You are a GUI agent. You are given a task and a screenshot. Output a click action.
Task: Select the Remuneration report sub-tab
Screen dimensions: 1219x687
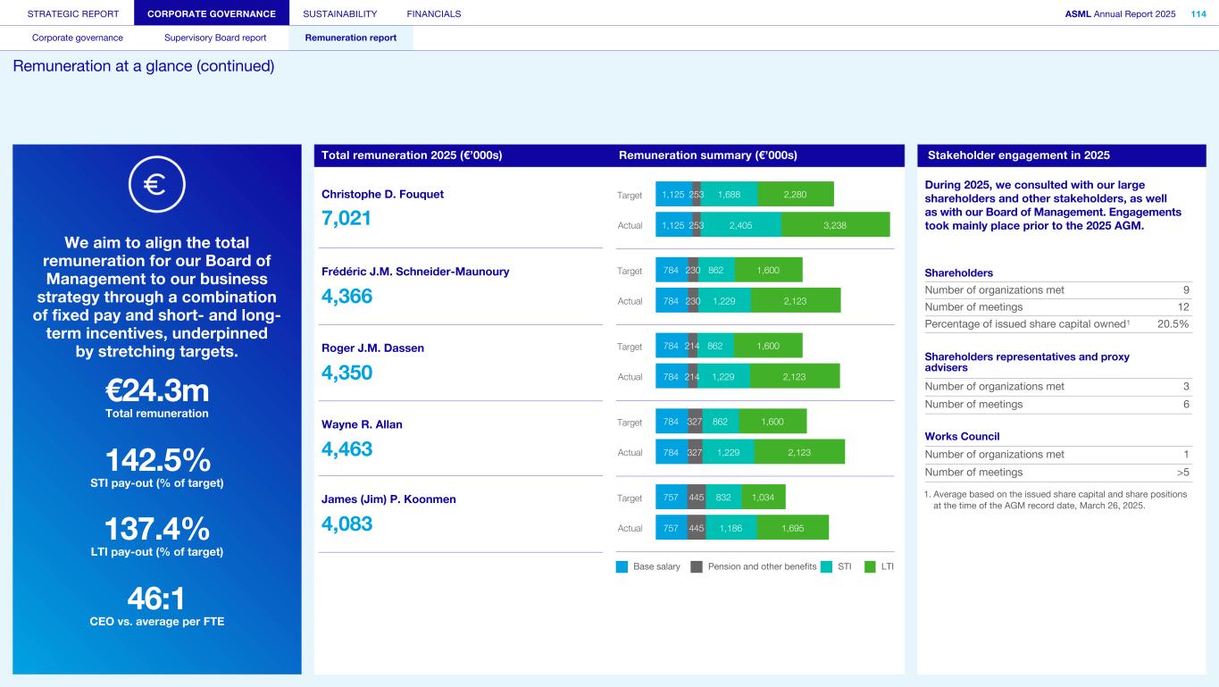point(351,38)
